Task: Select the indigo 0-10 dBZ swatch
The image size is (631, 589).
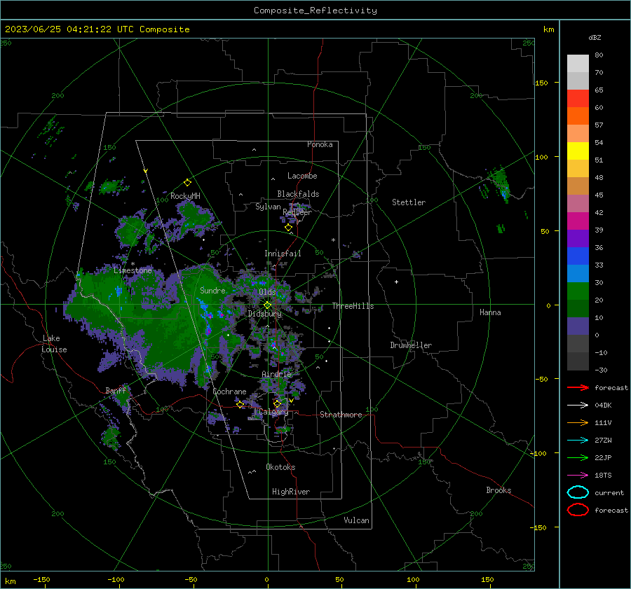Action: coord(578,326)
